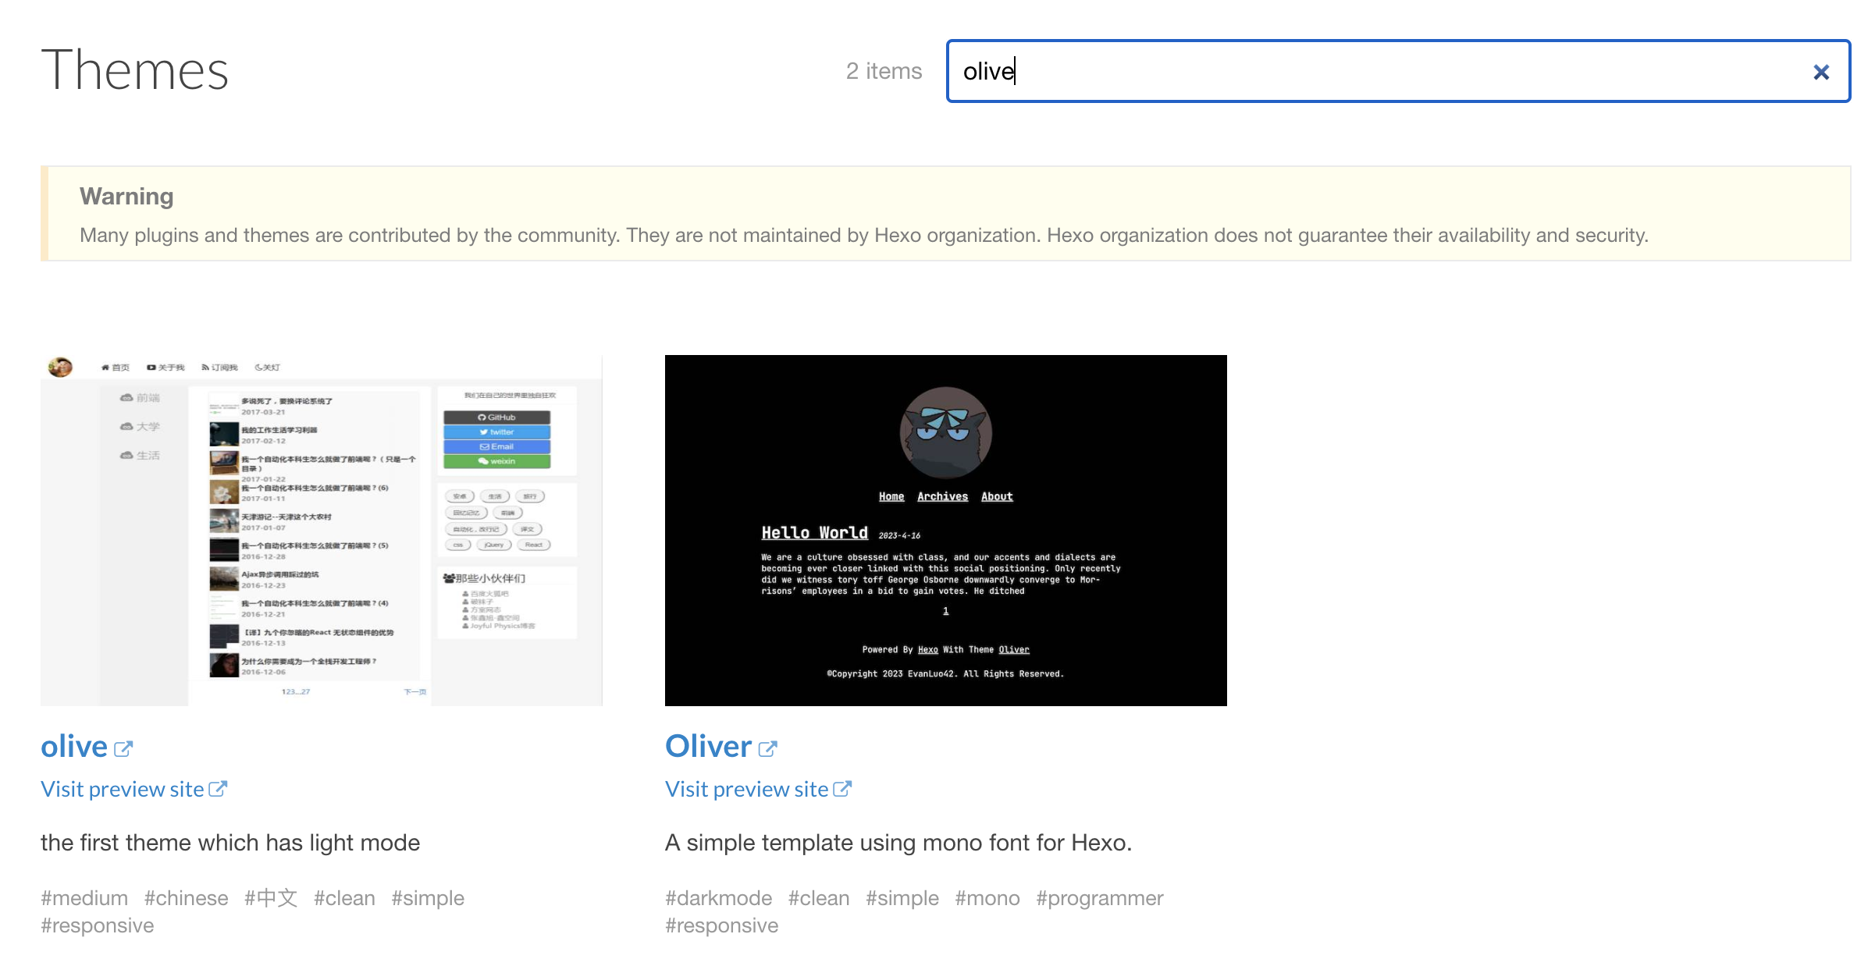The width and height of the screenshot is (1875, 966).
Task: Open the Oliver dark theme screenshot thumbnail
Action: click(x=945, y=531)
